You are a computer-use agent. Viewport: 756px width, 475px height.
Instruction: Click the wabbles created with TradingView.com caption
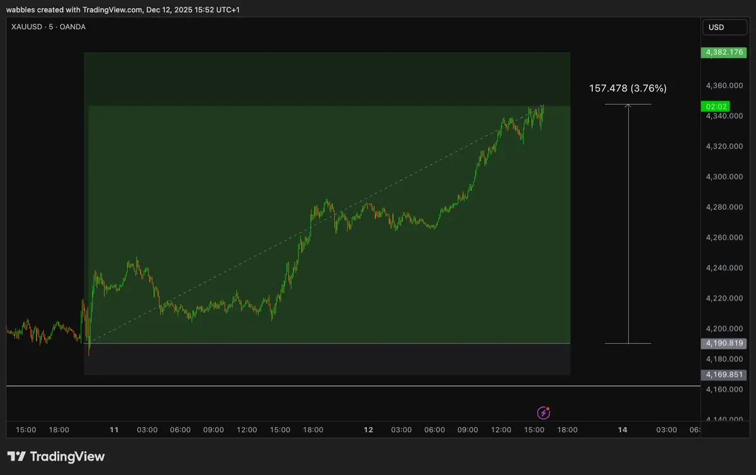(123, 9)
